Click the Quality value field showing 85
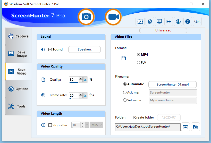Screen dimensions: 211x143 click(x=74, y=80)
